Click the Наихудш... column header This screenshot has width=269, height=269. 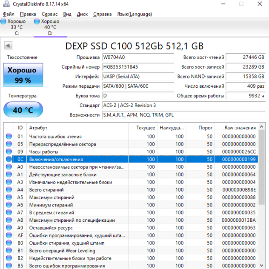[172, 128]
